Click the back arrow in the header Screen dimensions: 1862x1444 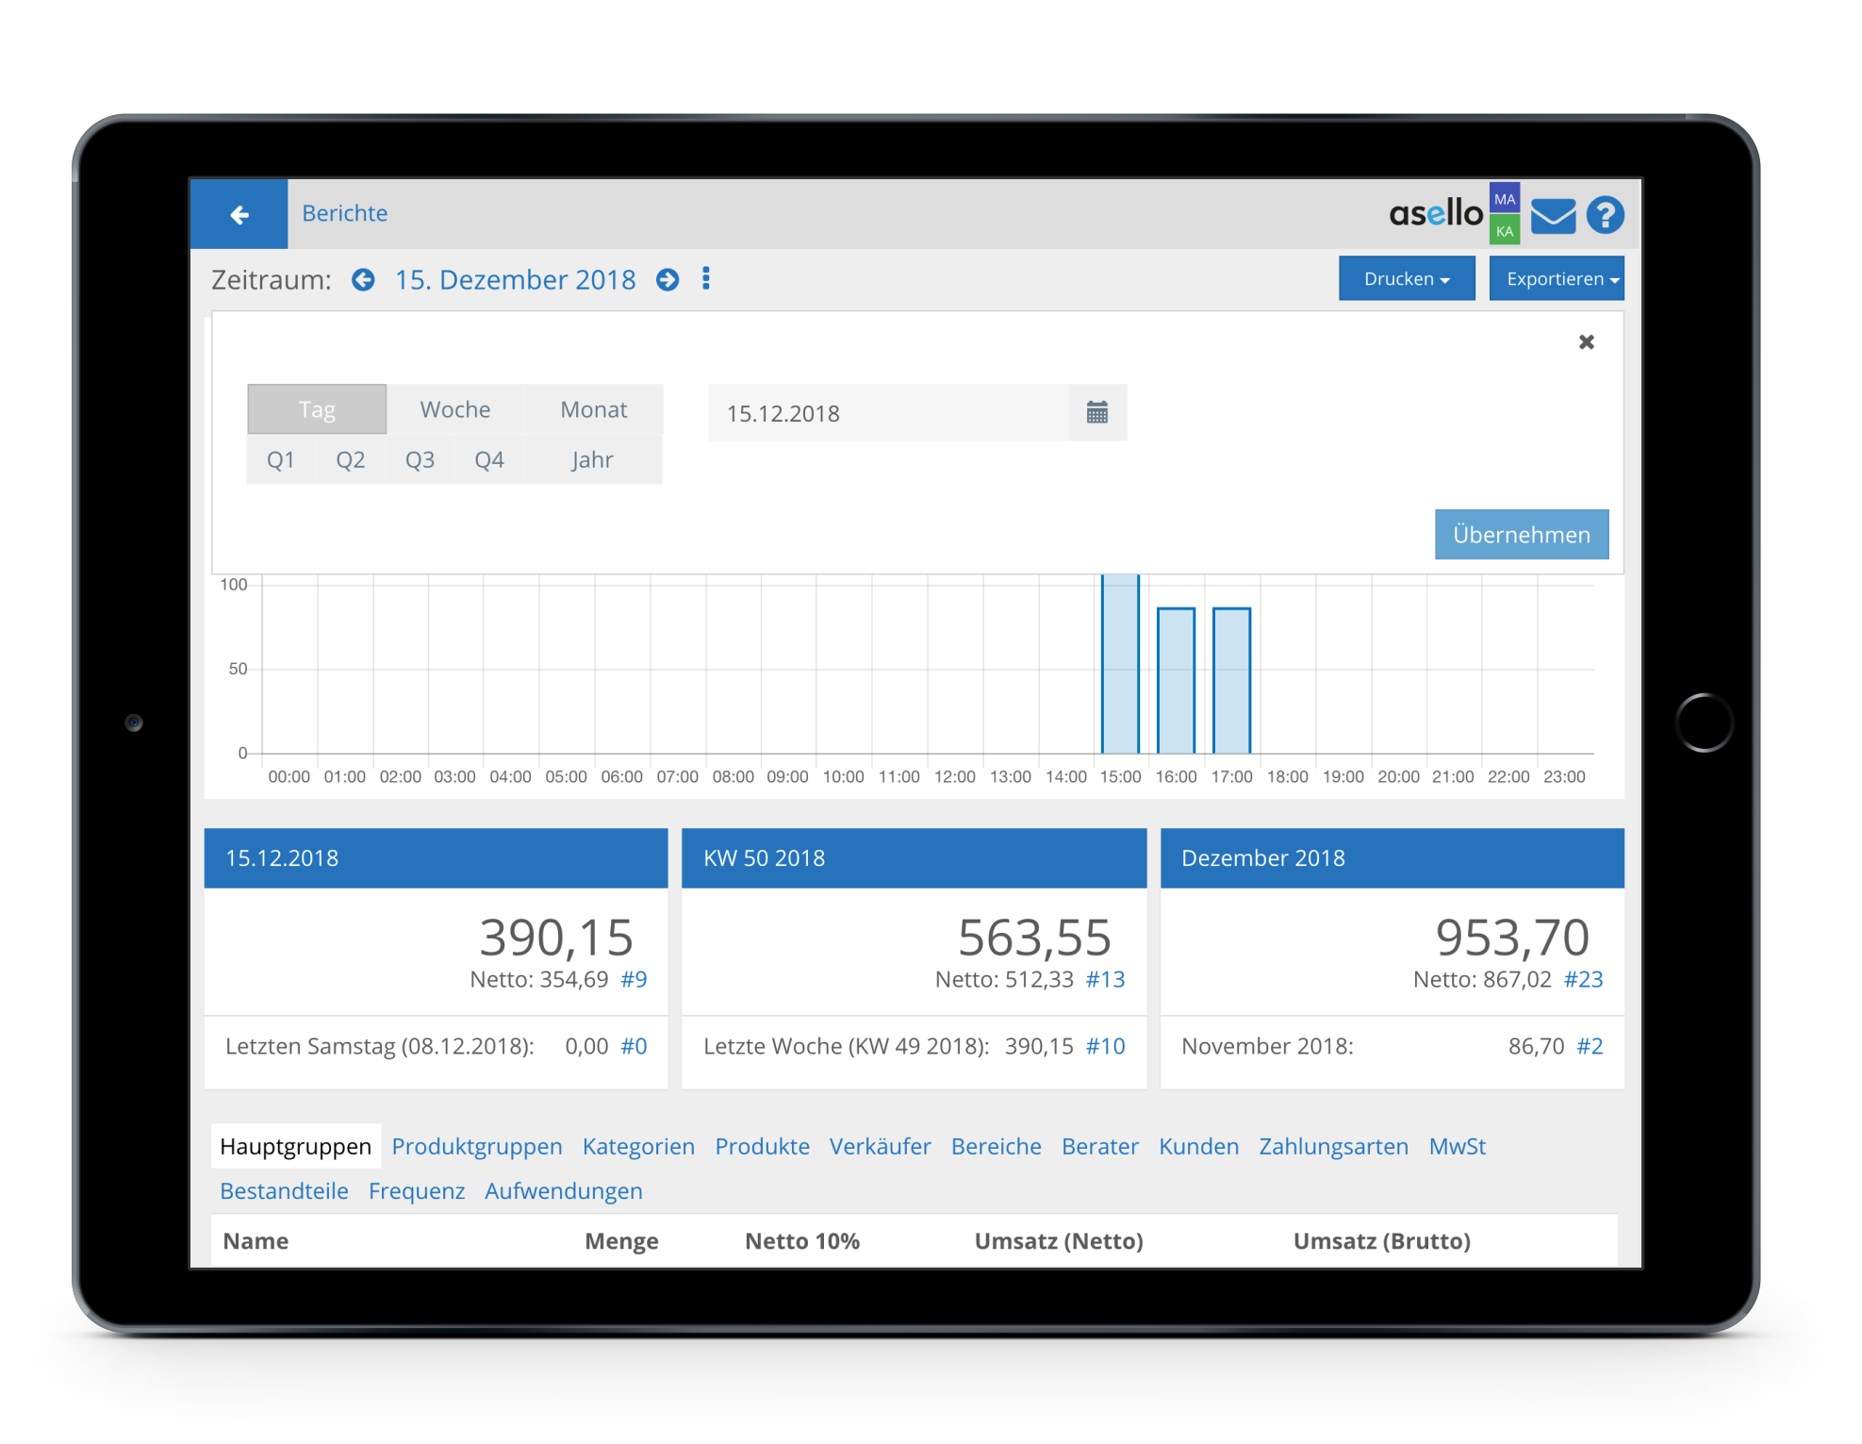pos(239,214)
